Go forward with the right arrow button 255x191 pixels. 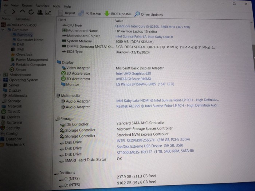14,12
